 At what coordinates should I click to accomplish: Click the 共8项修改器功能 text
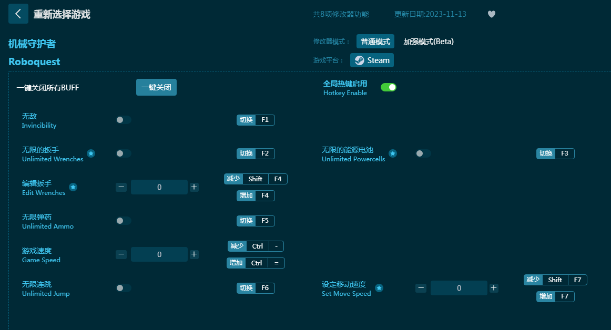click(x=341, y=14)
